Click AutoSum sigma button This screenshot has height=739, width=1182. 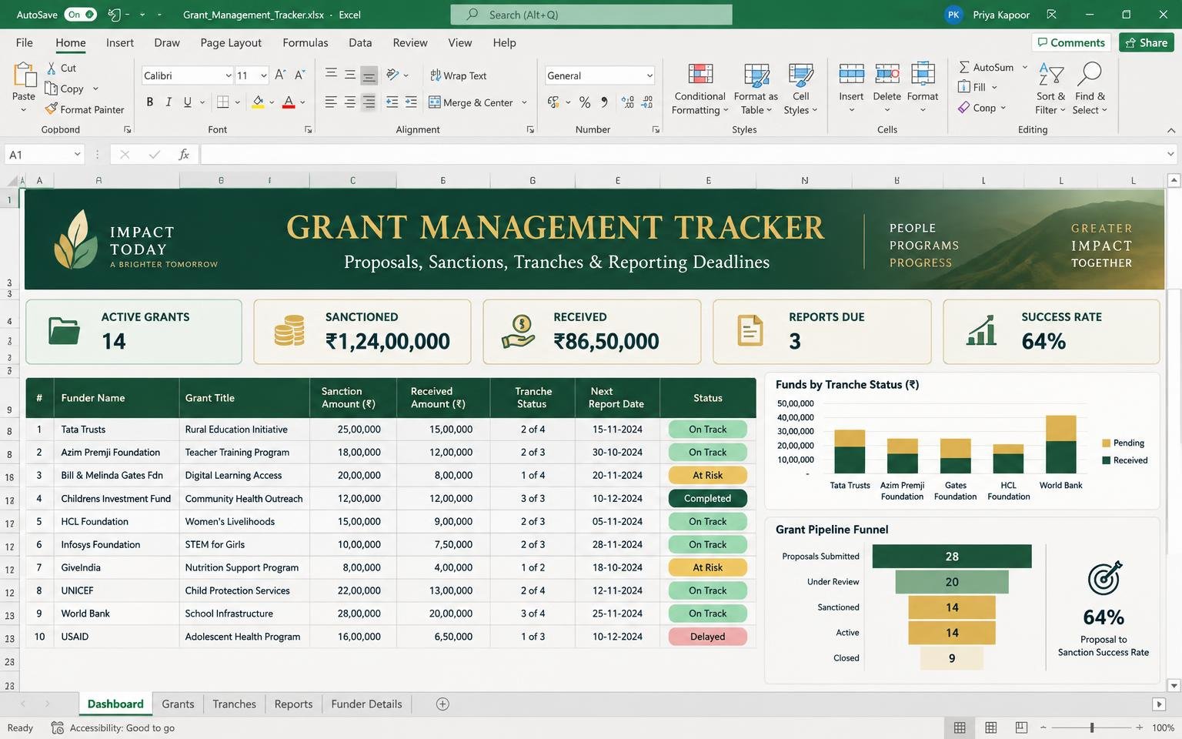pyautogui.click(x=986, y=67)
